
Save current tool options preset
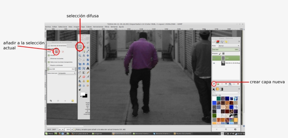[51, 101]
